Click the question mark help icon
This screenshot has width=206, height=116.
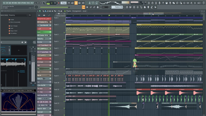click(x=163, y=3)
